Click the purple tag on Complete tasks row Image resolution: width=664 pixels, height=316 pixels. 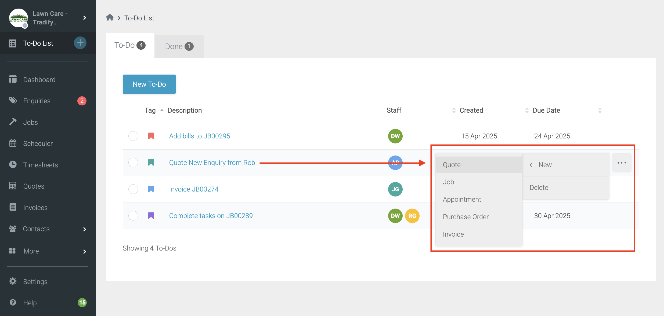(151, 216)
